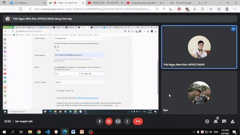This screenshot has width=240, height=135.
Task: Click the camera permission icon in the address bar
Action: click(157, 9)
